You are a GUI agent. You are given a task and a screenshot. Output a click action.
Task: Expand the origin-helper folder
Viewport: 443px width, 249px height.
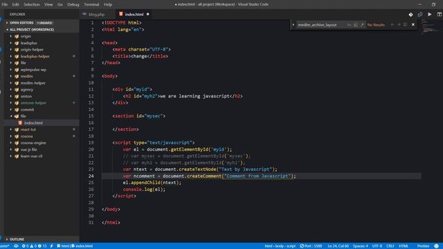tap(11, 49)
